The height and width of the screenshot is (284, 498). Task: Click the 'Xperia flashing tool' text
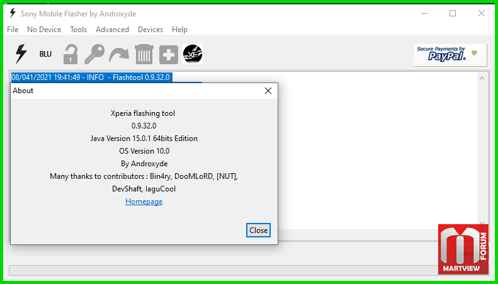[x=143, y=113]
